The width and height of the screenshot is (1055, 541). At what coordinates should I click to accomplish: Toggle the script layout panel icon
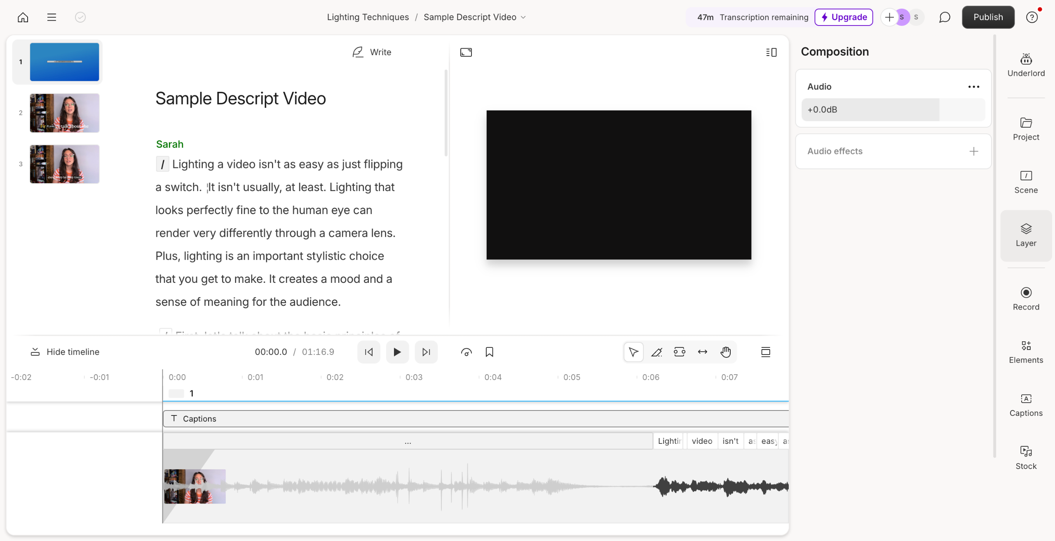pyautogui.click(x=771, y=52)
